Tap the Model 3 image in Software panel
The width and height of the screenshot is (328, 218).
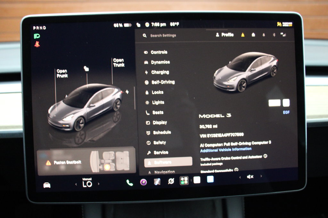(246, 71)
